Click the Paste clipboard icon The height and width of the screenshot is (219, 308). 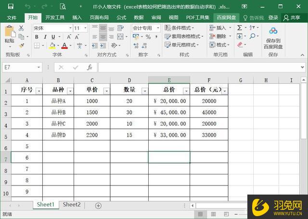click(x=10, y=32)
